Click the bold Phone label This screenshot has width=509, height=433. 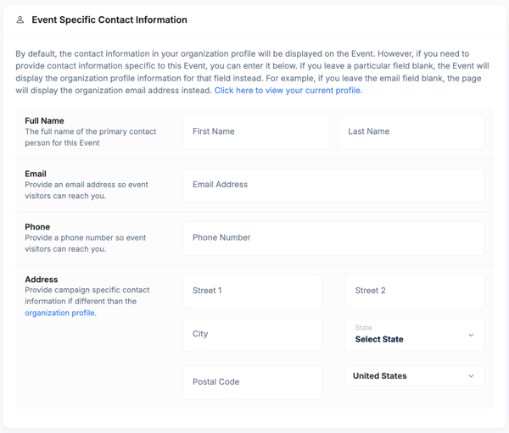(x=37, y=227)
